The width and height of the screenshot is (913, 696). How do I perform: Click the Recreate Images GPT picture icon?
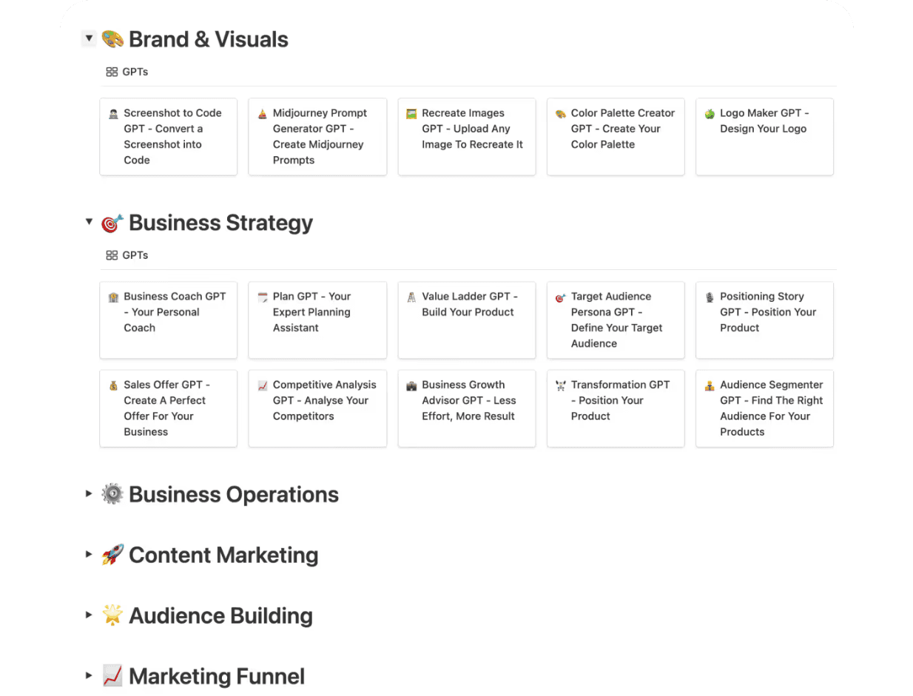(411, 114)
